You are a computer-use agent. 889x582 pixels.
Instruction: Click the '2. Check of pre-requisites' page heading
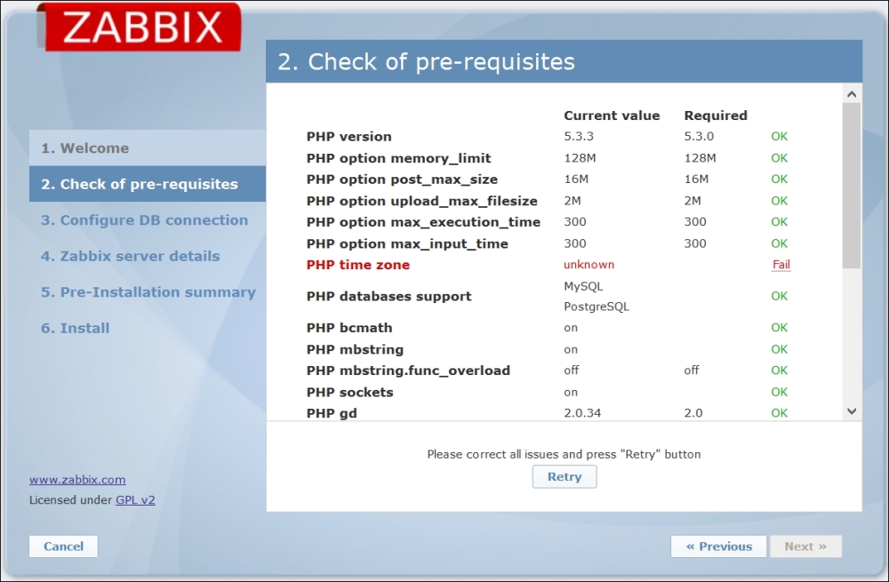tap(427, 62)
